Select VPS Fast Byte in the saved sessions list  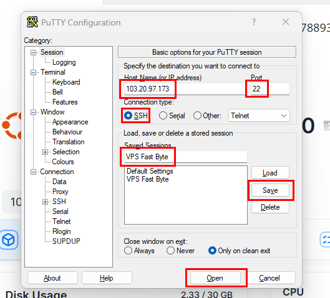coord(147,179)
